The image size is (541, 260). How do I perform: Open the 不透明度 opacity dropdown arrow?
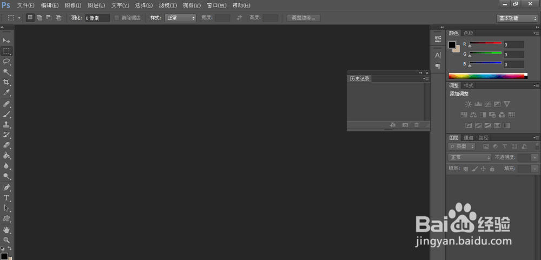coord(535,158)
